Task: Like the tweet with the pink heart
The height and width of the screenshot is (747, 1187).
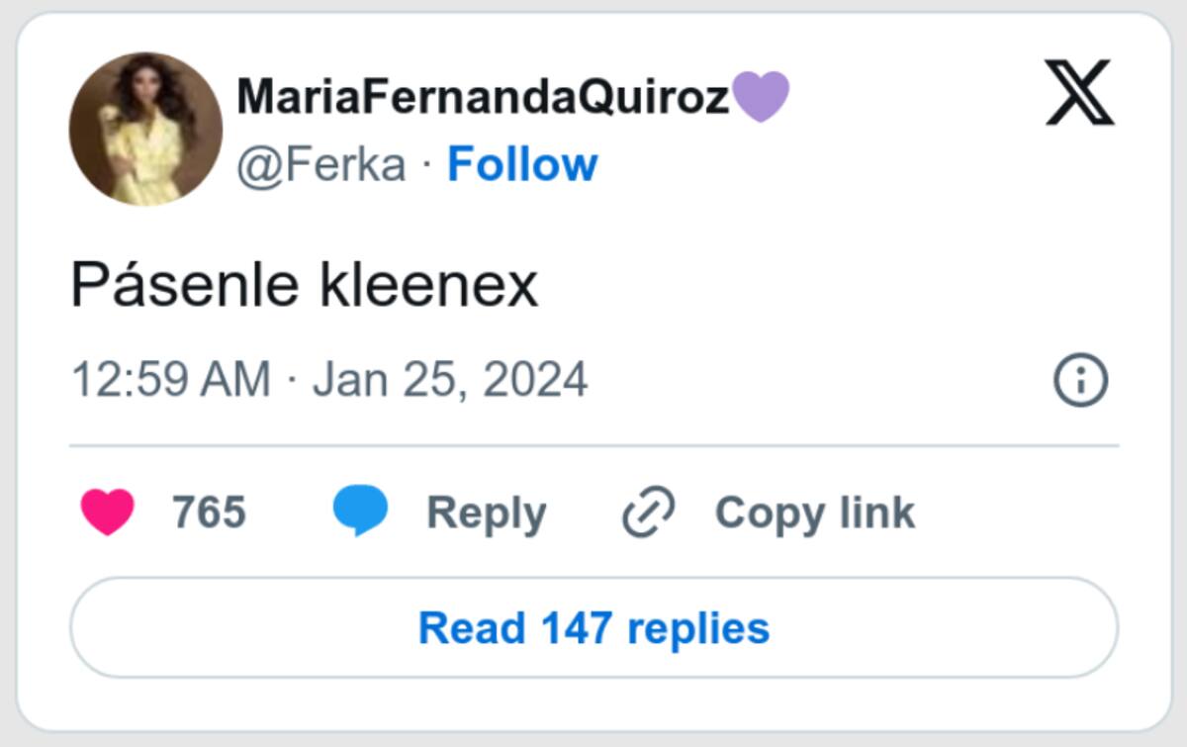Action: click(107, 513)
